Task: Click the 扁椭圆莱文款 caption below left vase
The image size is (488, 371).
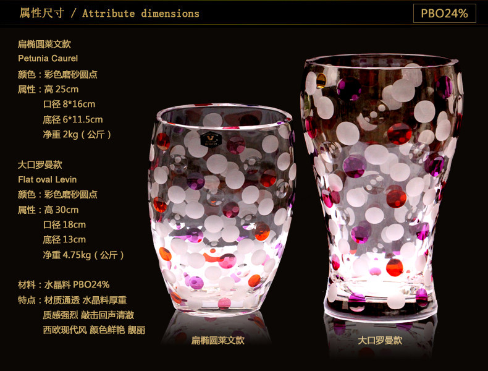Action: [217, 340]
